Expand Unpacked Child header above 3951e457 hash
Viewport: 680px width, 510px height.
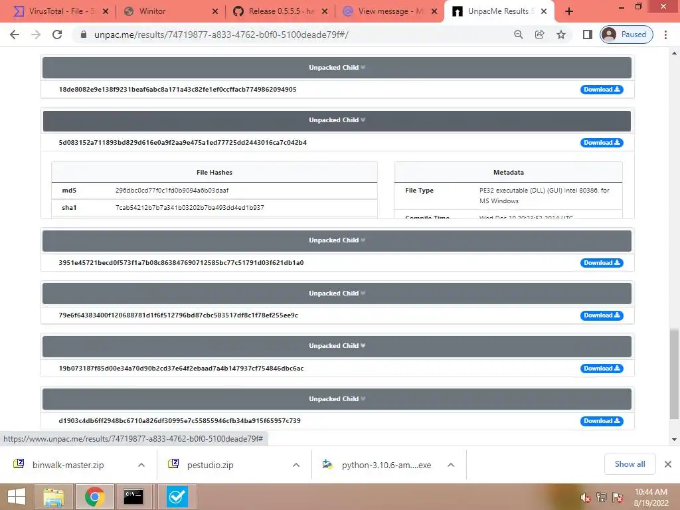[x=337, y=240]
